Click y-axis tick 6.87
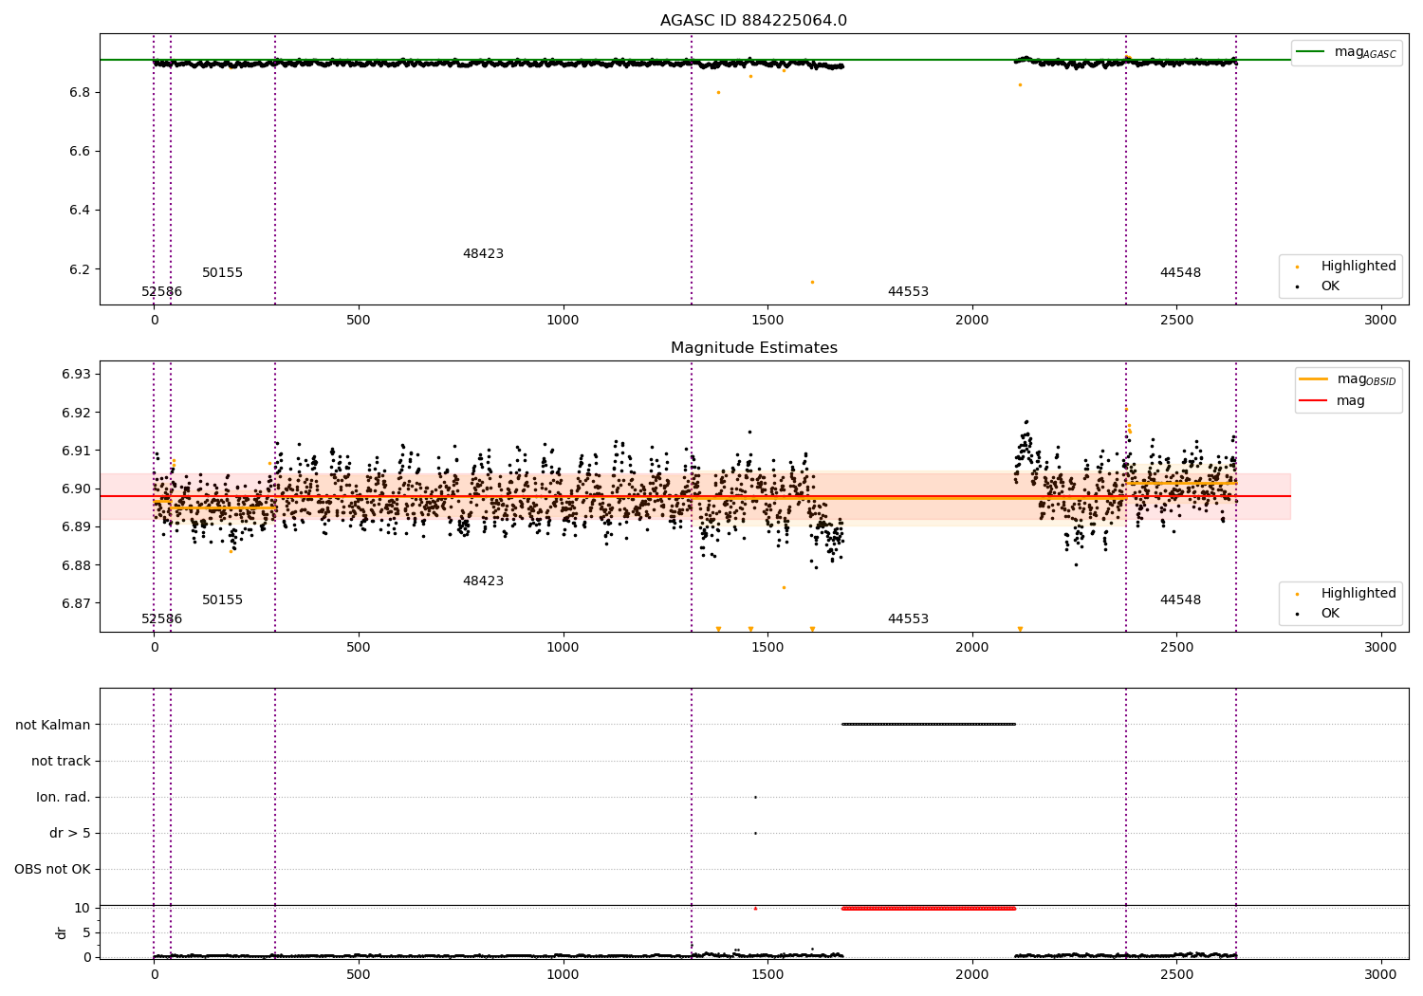This screenshot has height=996, width=1423. pos(76,603)
